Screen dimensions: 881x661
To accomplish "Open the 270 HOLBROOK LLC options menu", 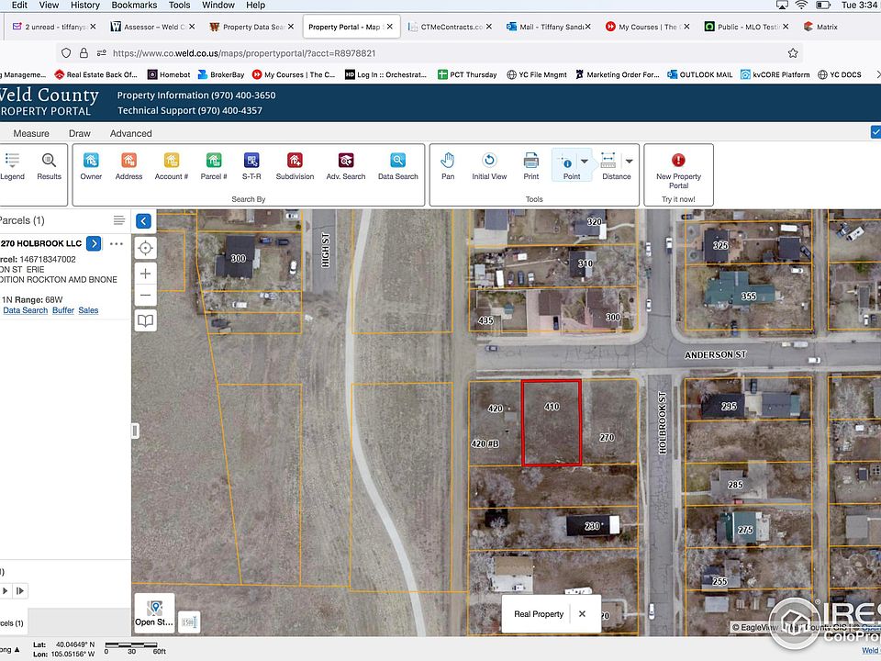I will [117, 243].
